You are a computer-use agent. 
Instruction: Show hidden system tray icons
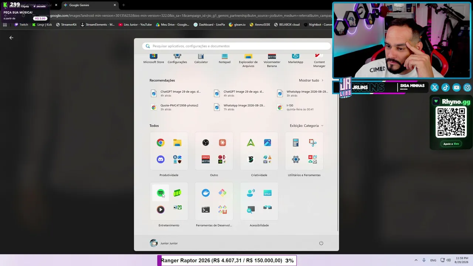416,260
